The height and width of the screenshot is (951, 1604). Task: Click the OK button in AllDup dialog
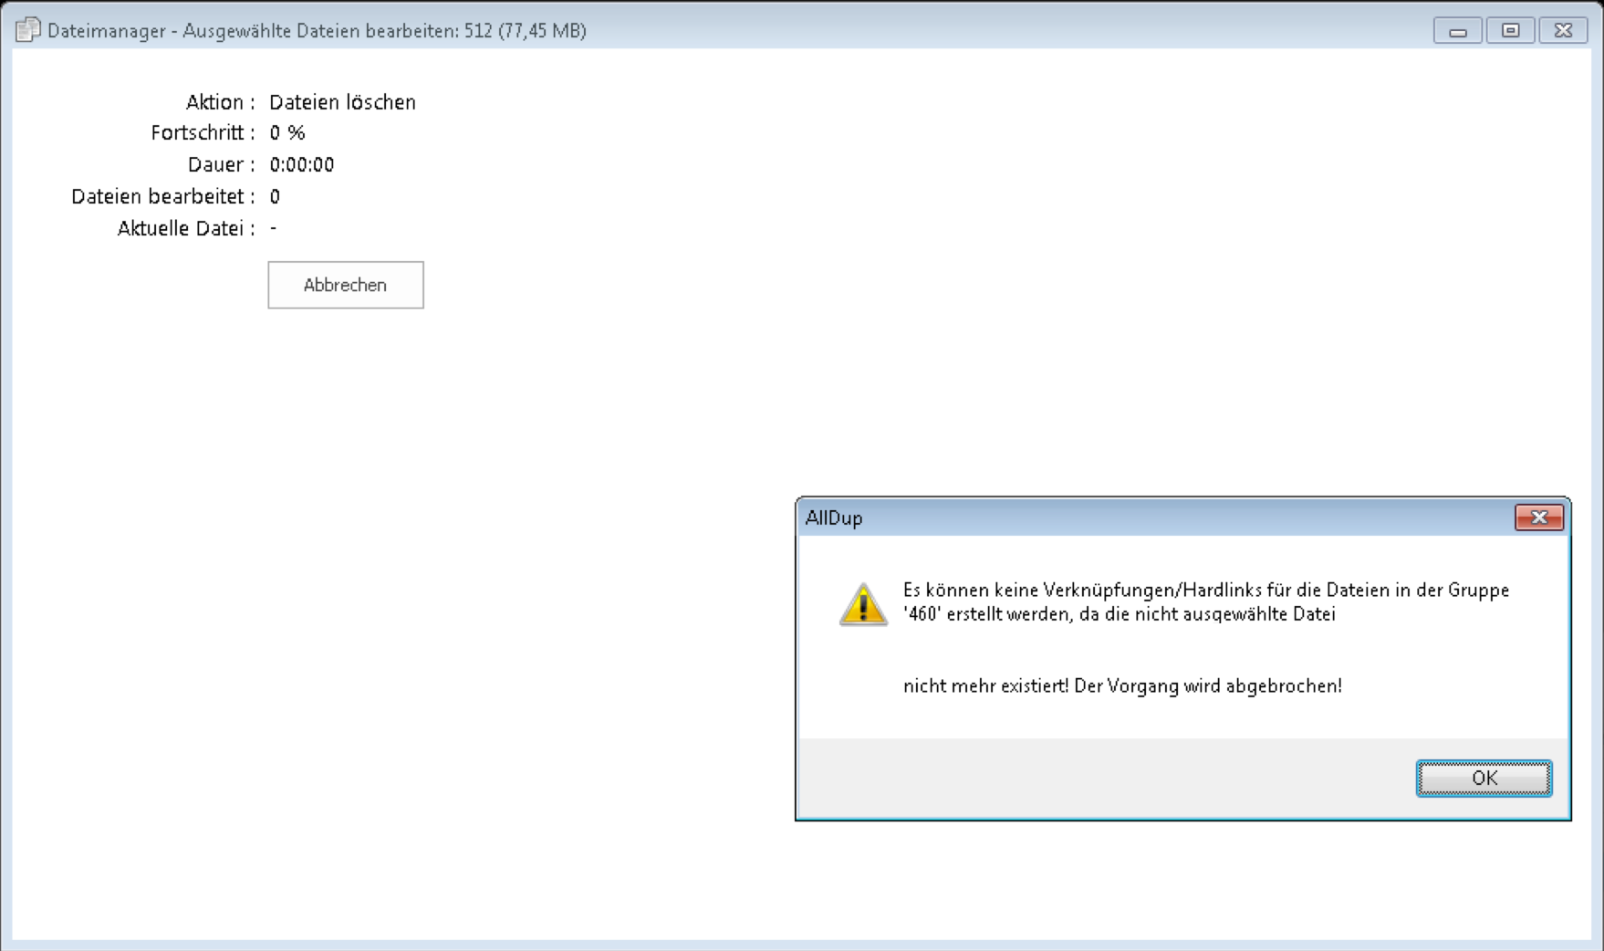pyautogui.click(x=1484, y=778)
